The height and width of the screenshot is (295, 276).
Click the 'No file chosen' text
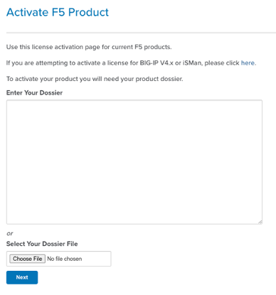pyautogui.click(x=65, y=259)
